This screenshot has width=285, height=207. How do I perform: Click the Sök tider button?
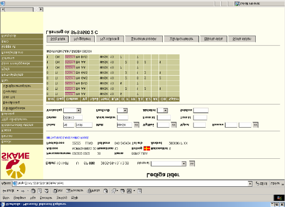[58, 39]
